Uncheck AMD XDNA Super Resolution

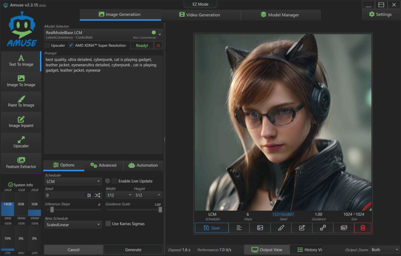pyautogui.click(x=71, y=45)
